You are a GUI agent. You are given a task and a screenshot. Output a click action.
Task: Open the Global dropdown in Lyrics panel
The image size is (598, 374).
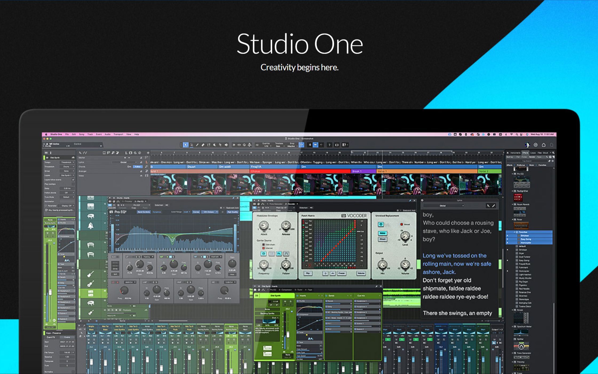[443, 206]
